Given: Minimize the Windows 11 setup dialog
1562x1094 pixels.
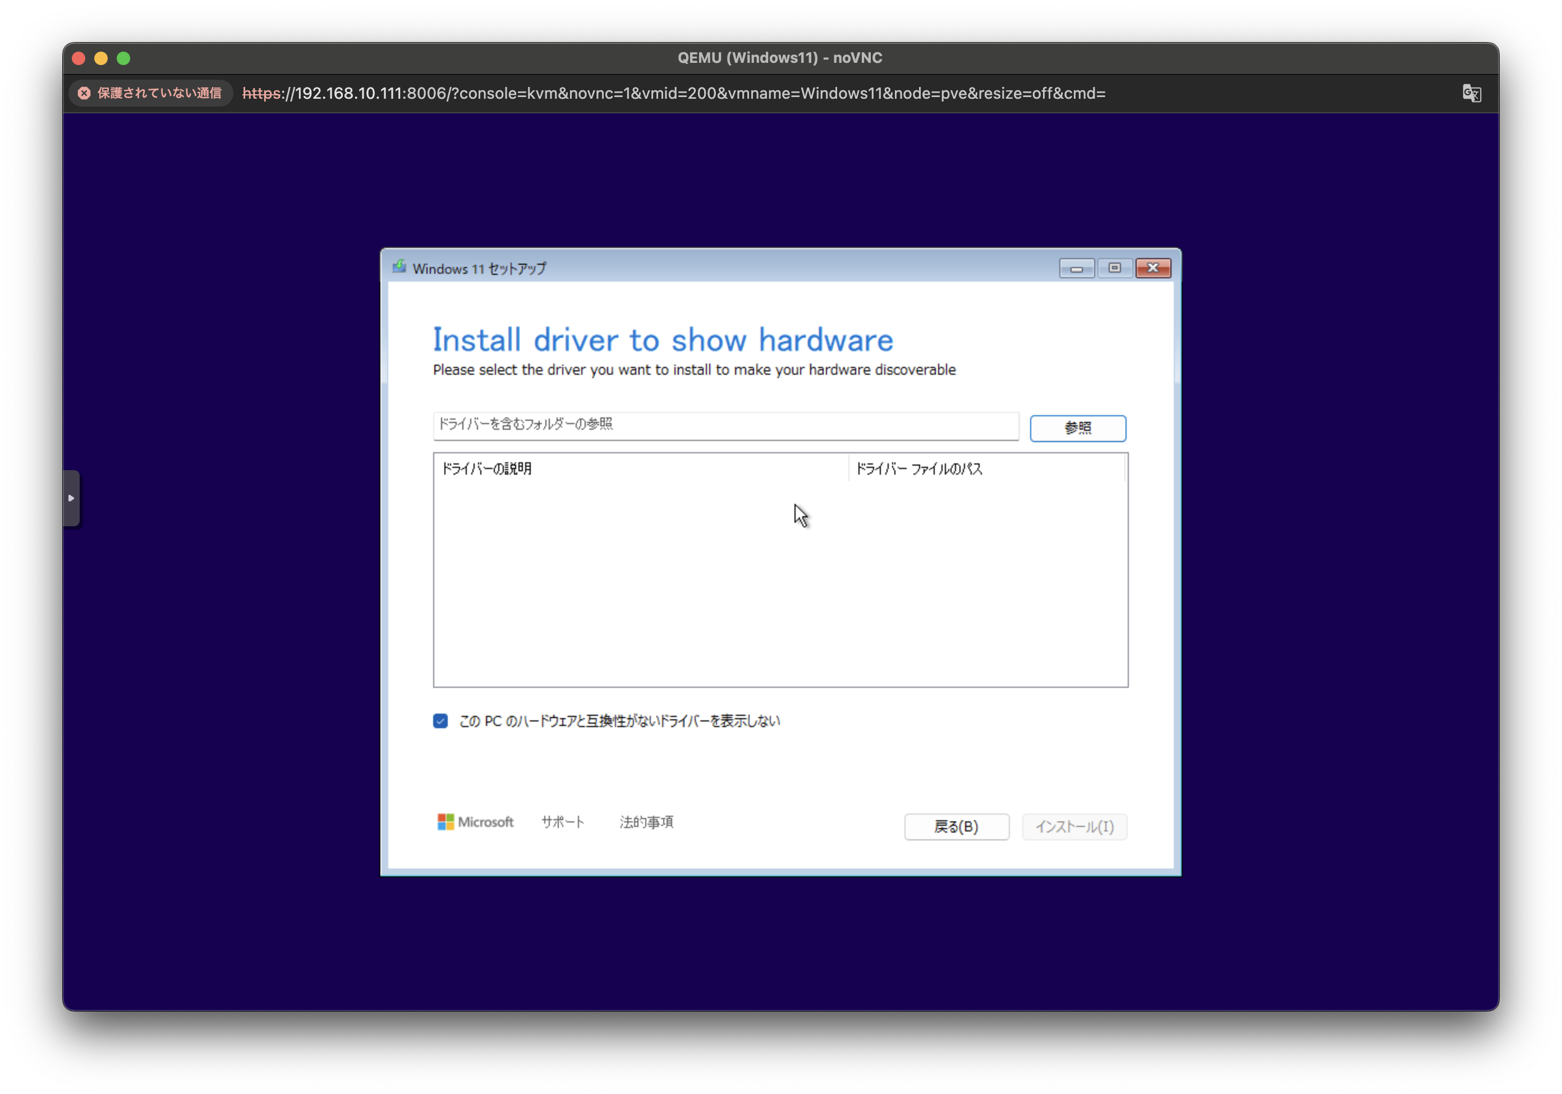Looking at the screenshot, I should point(1076,268).
